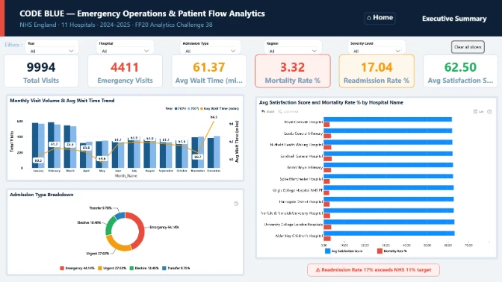Open the Executive Summary page
The width and height of the screenshot is (502, 282).
[x=454, y=19]
